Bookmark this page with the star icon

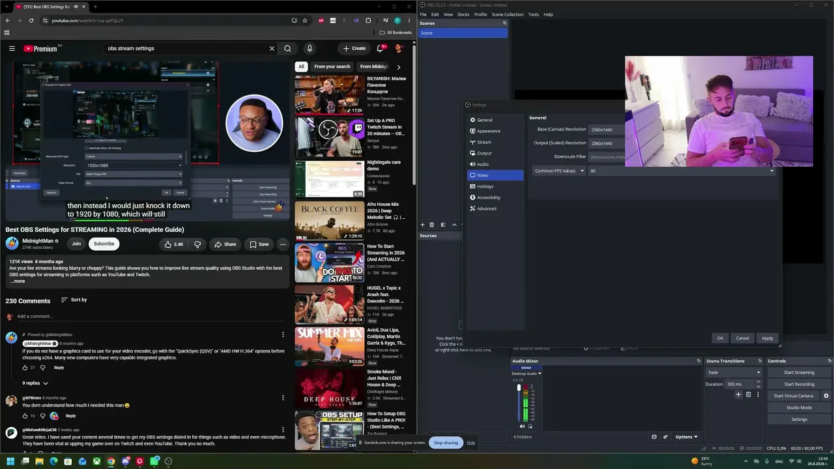click(305, 20)
